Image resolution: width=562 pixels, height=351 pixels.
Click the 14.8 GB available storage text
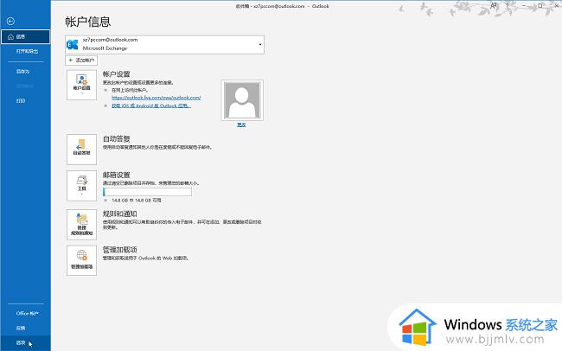[x=137, y=201]
